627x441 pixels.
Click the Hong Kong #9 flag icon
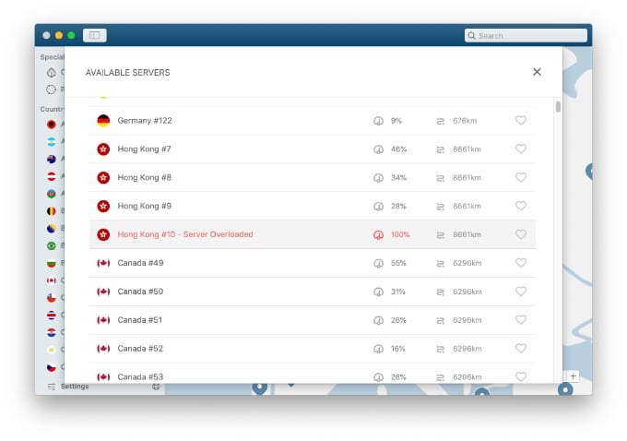tap(103, 206)
